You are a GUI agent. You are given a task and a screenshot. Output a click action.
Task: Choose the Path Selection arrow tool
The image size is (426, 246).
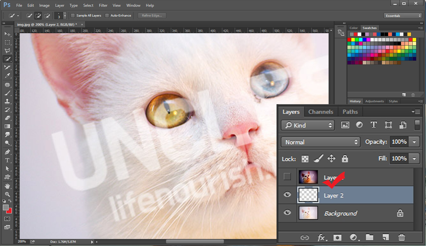coord(7,168)
